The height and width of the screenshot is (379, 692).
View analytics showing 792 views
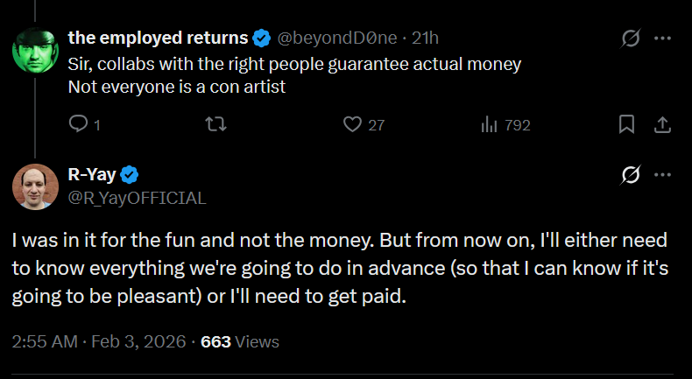[490, 125]
